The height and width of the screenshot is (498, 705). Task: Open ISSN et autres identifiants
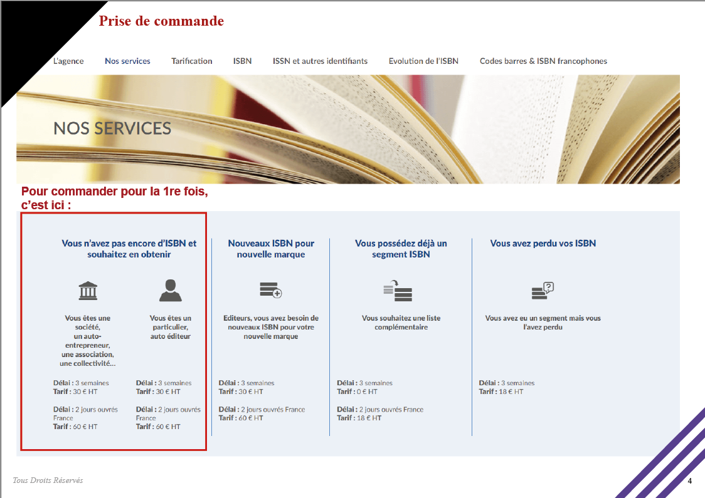(320, 61)
